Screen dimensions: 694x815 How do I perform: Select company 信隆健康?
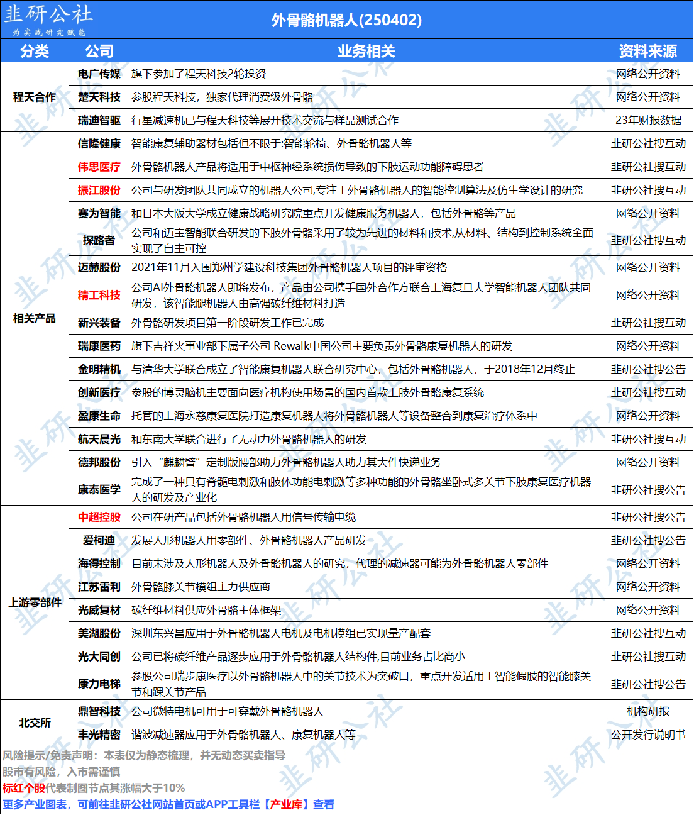pyautogui.click(x=99, y=143)
